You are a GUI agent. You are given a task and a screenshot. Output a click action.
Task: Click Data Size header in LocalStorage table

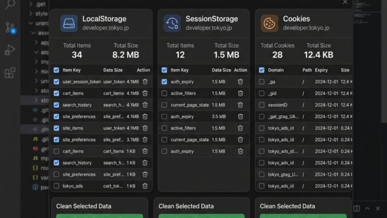click(x=113, y=70)
